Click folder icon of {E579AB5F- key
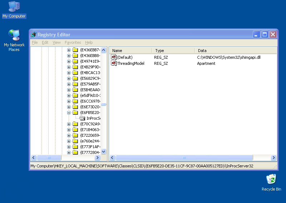Image resolution: width=286 pixels, height=203 pixels. pos(75,84)
